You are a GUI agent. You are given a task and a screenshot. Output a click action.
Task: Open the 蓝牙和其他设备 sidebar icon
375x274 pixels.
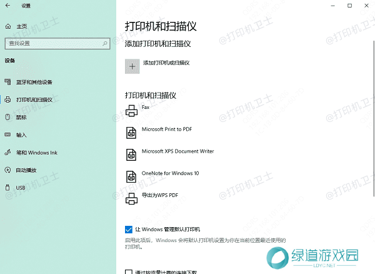tap(7, 82)
